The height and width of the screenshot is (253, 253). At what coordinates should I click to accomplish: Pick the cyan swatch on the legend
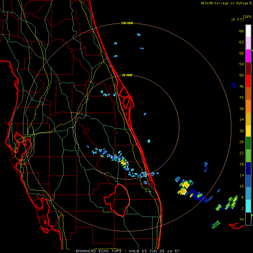point(248,206)
